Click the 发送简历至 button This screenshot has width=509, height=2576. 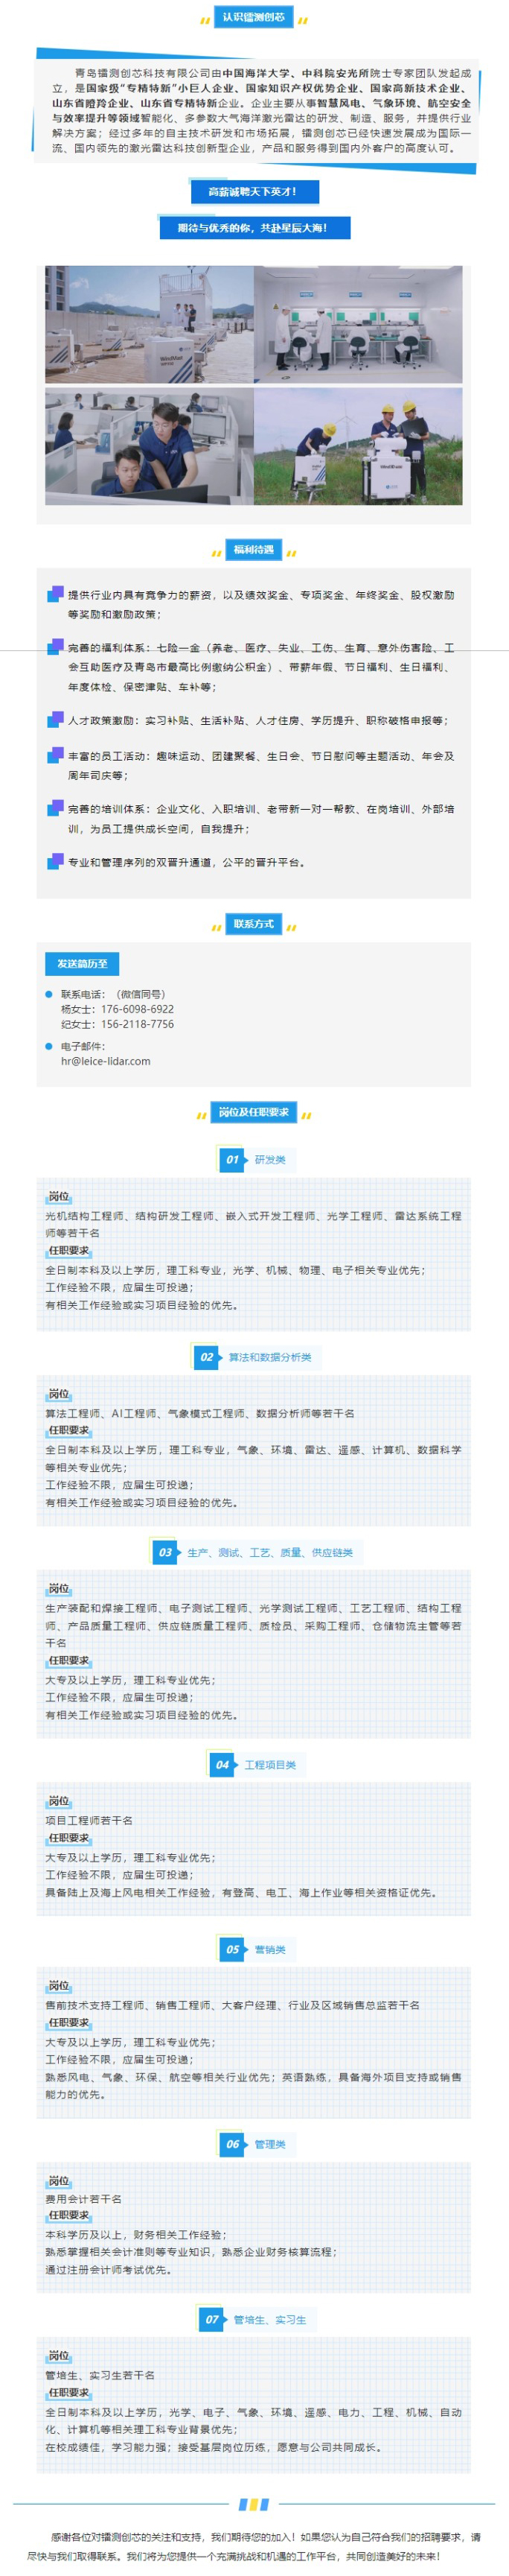[82, 963]
